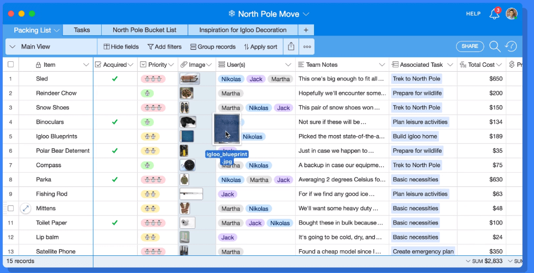Open the revision history clock icon
The height and width of the screenshot is (273, 534).
[x=511, y=46]
